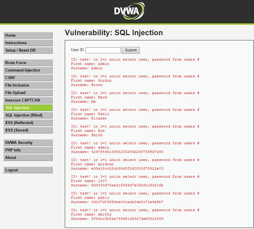Screen dimensions: 254x229
Task: Click 'First name: Pablo' text
Action: pos(90,114)
